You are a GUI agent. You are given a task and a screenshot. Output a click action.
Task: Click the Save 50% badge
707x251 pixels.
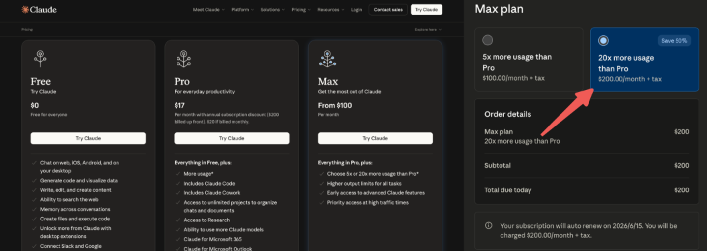pyautogui.click(x=674, y=41)
